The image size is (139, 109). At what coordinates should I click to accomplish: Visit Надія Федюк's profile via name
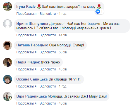[28, 62]
